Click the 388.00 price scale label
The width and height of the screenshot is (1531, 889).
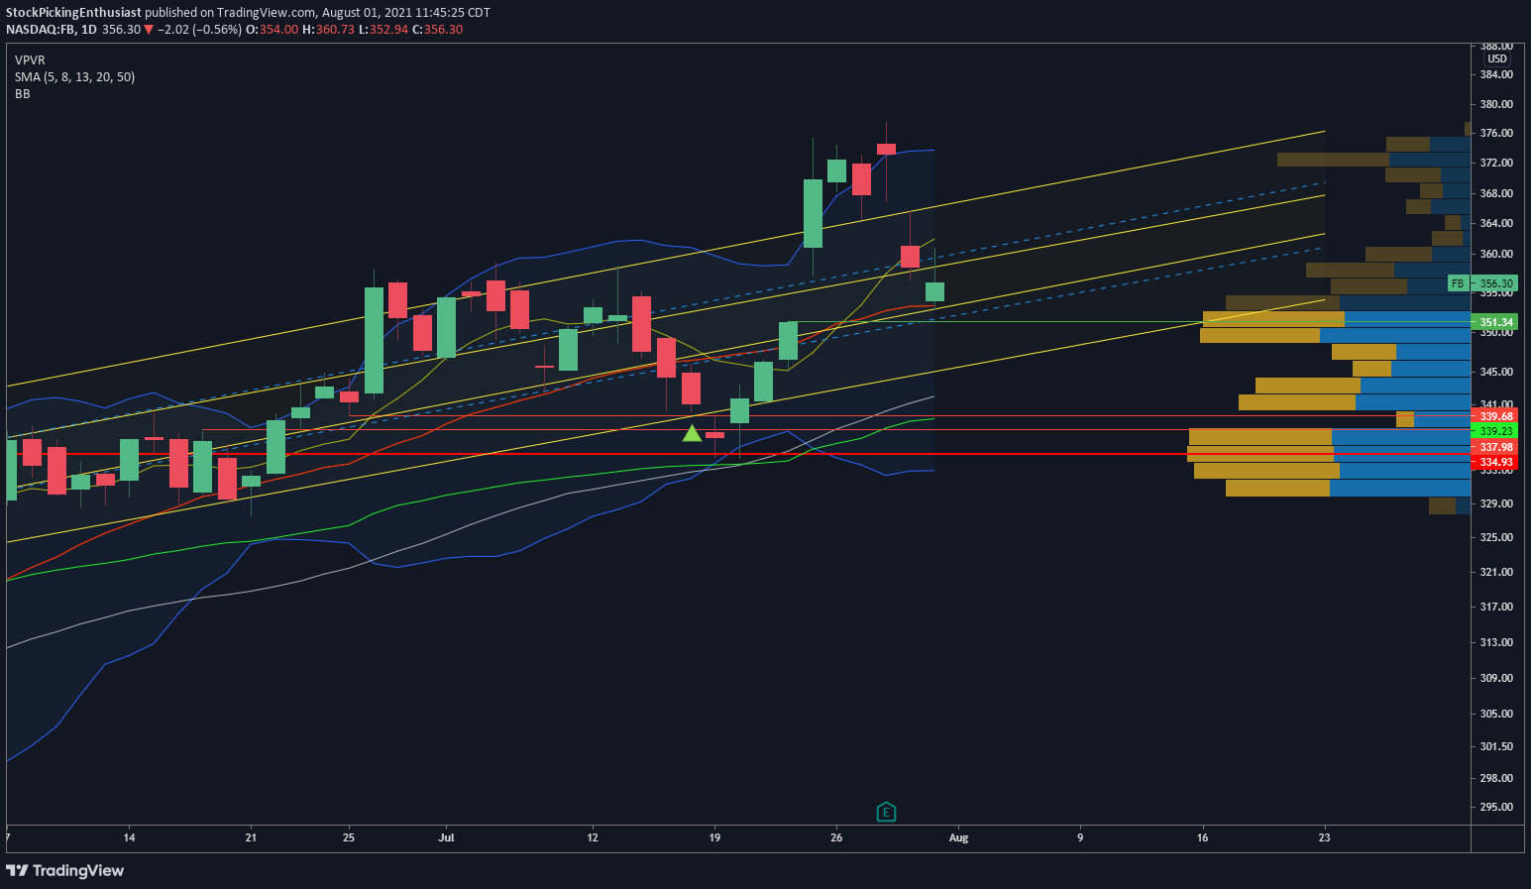(x=1496, y=46)
